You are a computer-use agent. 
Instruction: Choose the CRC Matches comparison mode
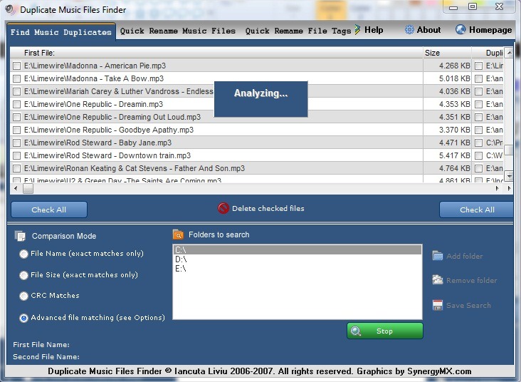pos(24,296)
